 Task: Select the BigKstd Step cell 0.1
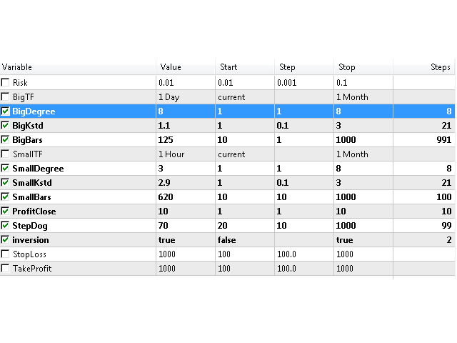(303, 126)
